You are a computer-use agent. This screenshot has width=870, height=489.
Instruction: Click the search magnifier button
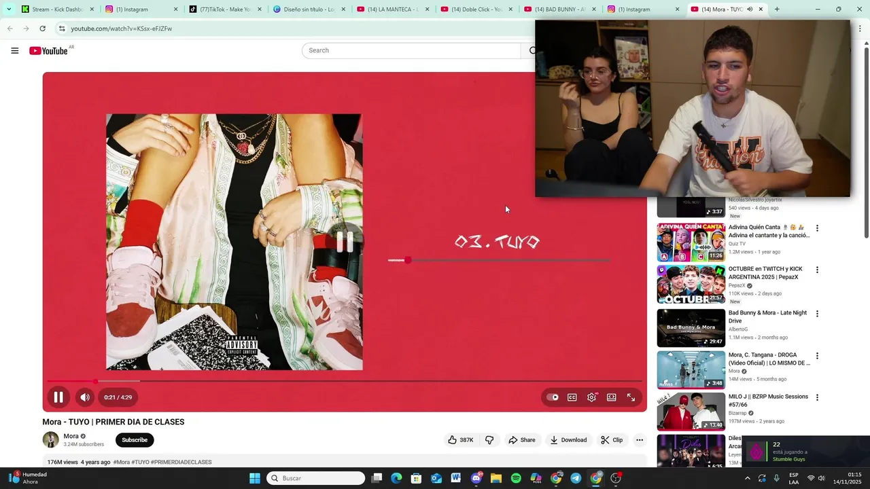click(532, 50)
